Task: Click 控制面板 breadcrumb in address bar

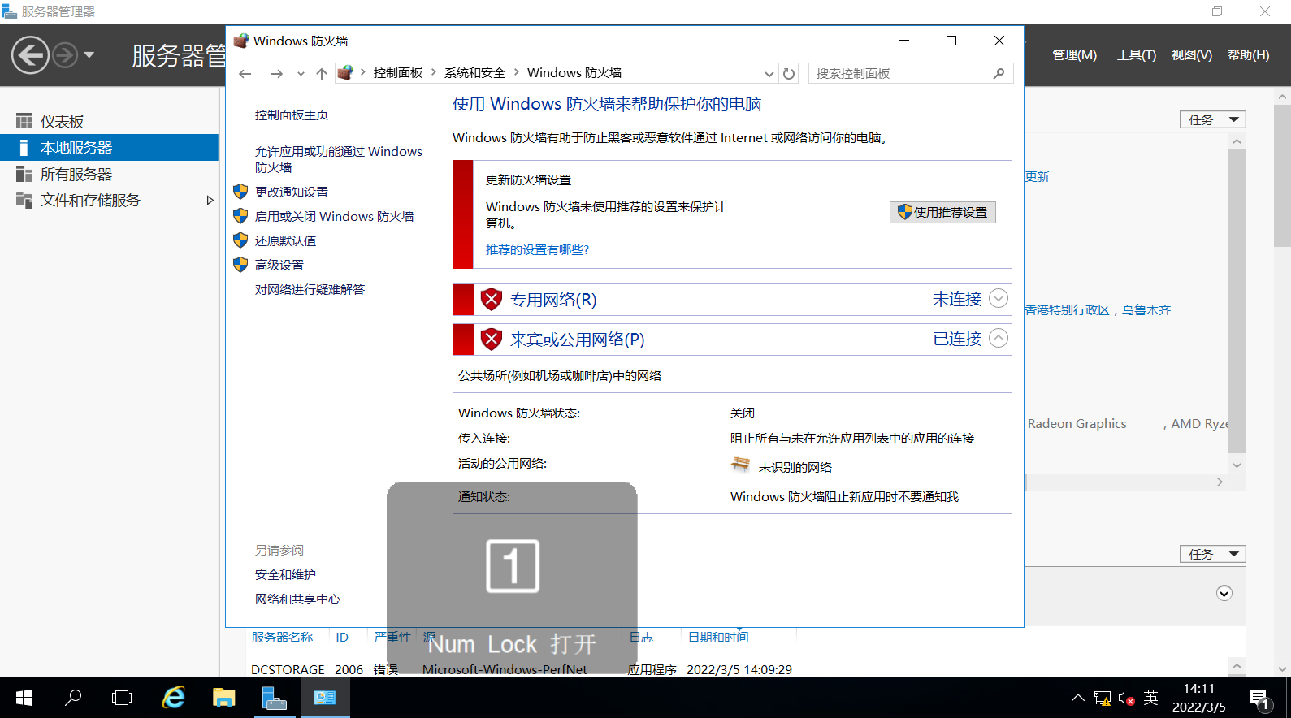Action: pos(398,73)
